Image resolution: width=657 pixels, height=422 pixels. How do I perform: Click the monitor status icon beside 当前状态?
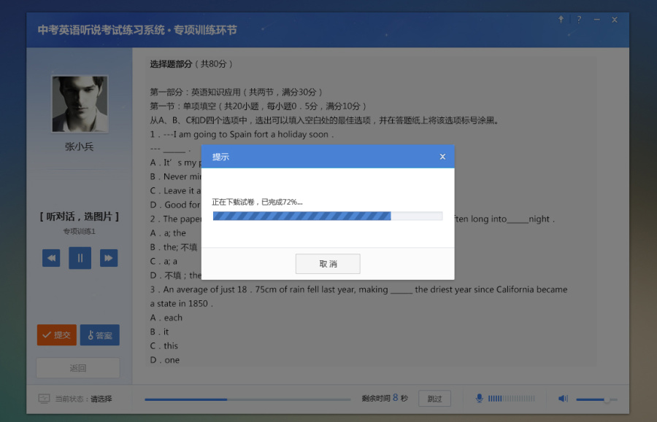click(x=44, y=399)
